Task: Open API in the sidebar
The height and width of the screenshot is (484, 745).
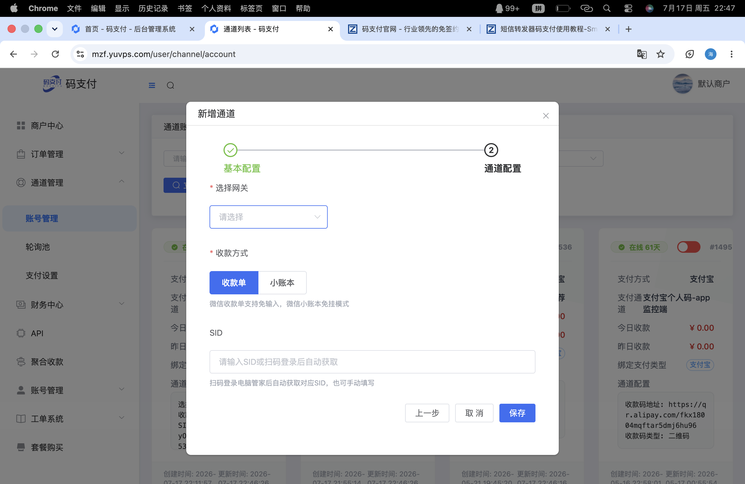Action: (70, 333)
